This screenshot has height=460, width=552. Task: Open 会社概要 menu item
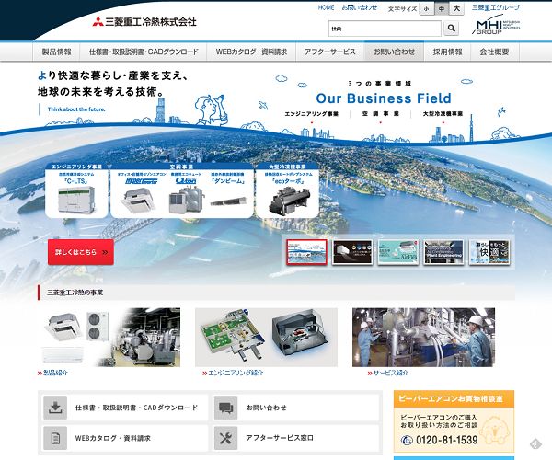click(x=495, y=52)
